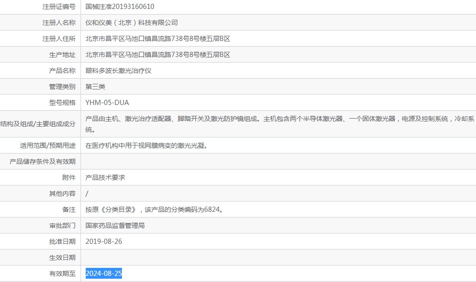
Task: Click the registration number 国械注准20193160610
Action: pyautogui.click(x=120, y=7)
